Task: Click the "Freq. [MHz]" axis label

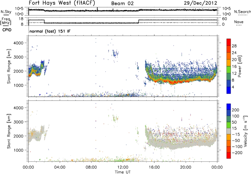Action: [x=6, y=21]
